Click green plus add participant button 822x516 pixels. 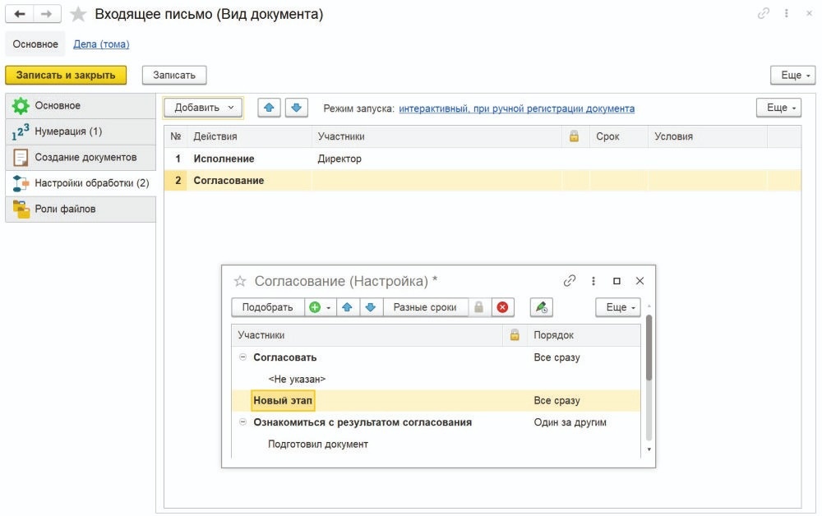pos(315,307)
